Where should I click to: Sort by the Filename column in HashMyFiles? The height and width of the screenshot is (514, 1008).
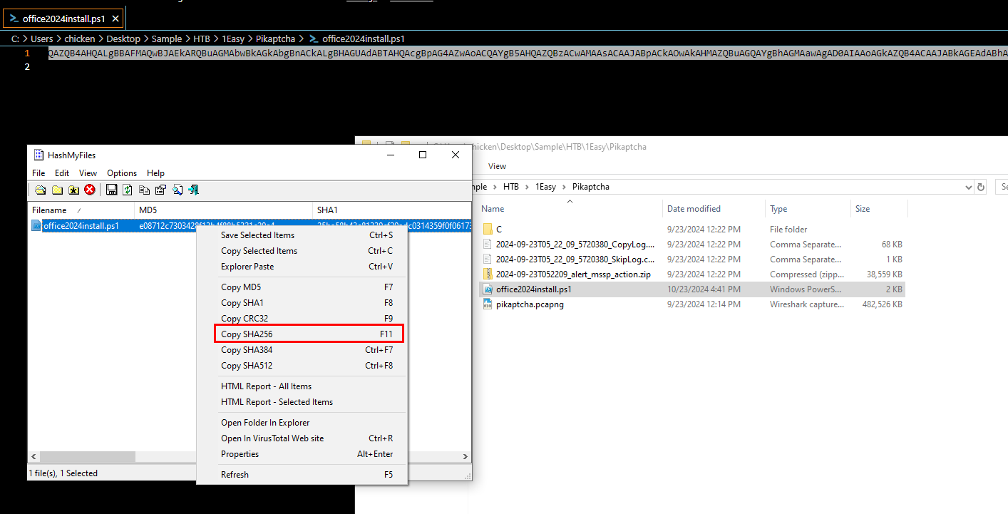81,210
